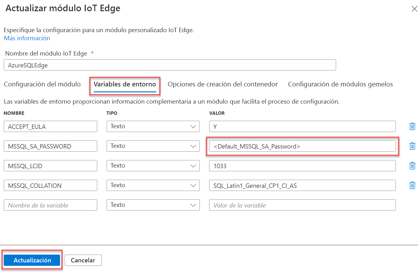Click the MSSQL_SA_PASSWORD name field
This screenshot has width=418, height=273.
50,146
